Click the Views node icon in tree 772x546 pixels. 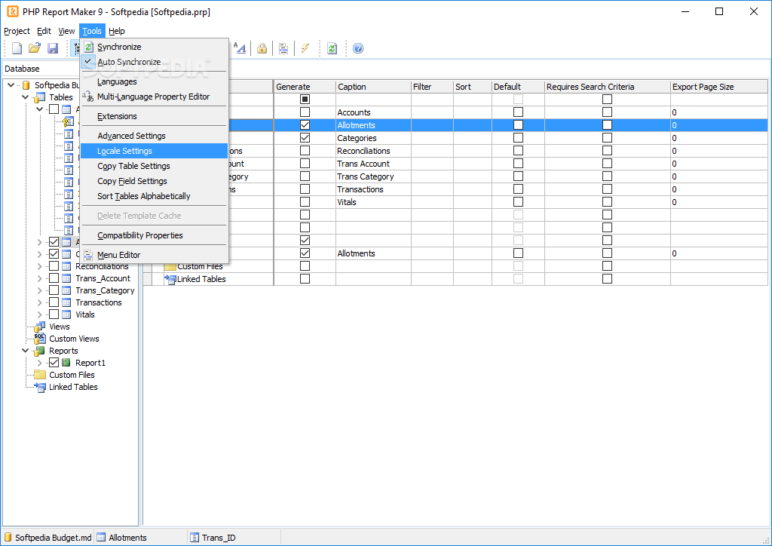point(39,327)
